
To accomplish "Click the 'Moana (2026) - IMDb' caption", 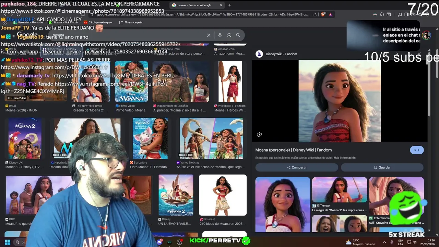I will (21, 110).
